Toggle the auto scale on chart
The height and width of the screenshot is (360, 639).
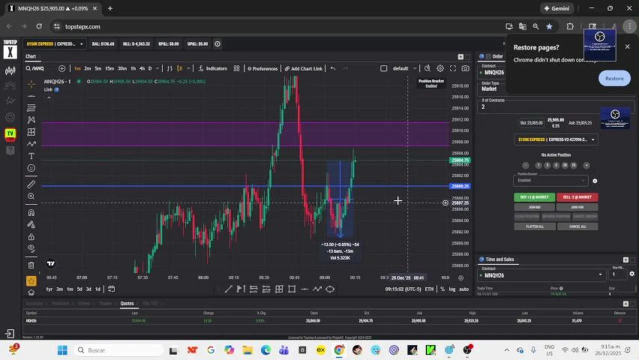[464, 289]
